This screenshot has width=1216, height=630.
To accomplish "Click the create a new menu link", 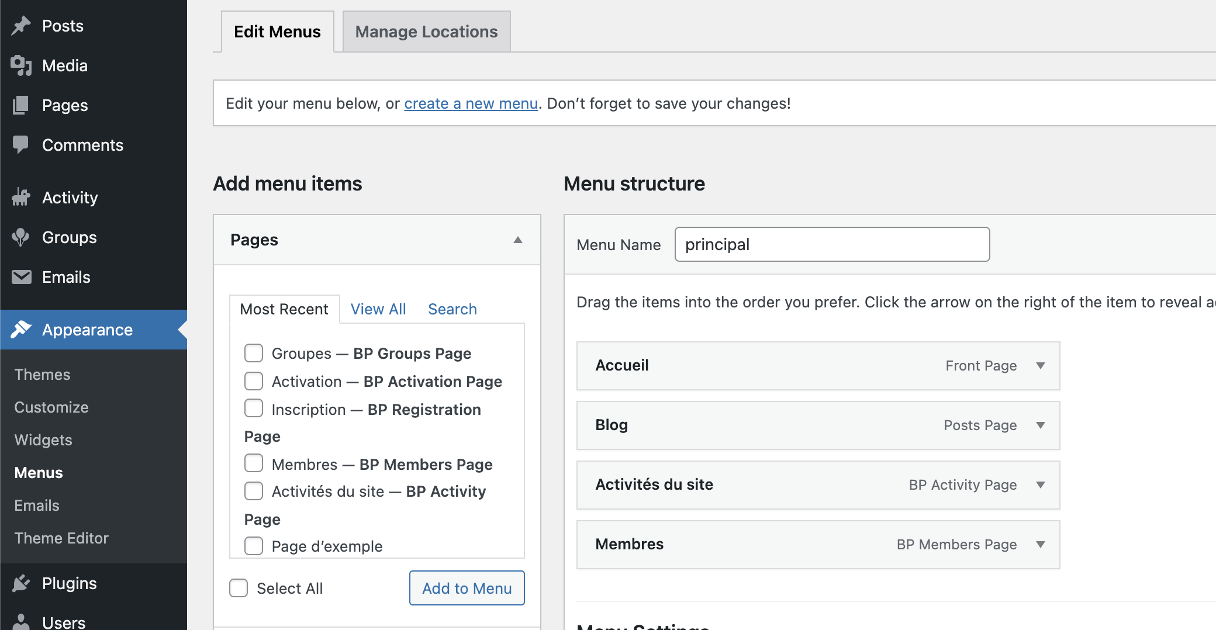I will coord(471,103).
